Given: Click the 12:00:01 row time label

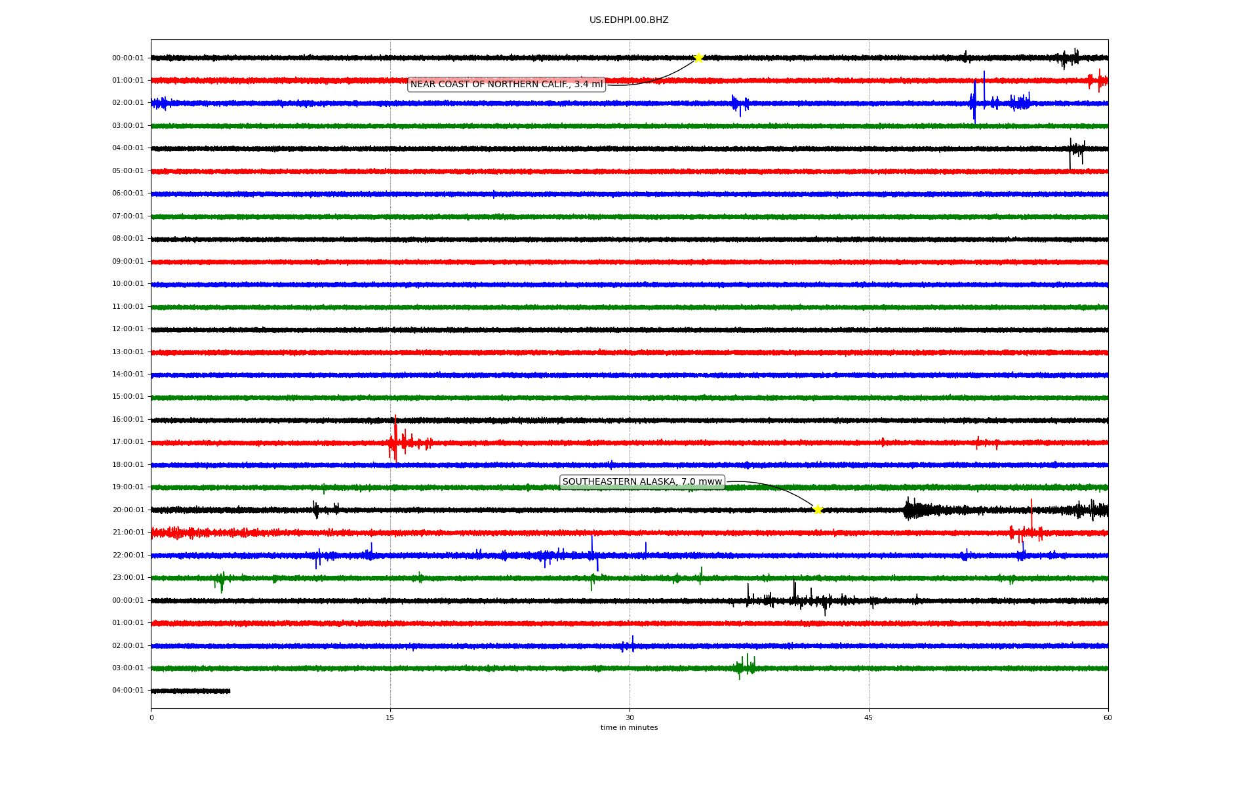Looking at the screenshot, I should pyautogui.click(x=128, y=329).
